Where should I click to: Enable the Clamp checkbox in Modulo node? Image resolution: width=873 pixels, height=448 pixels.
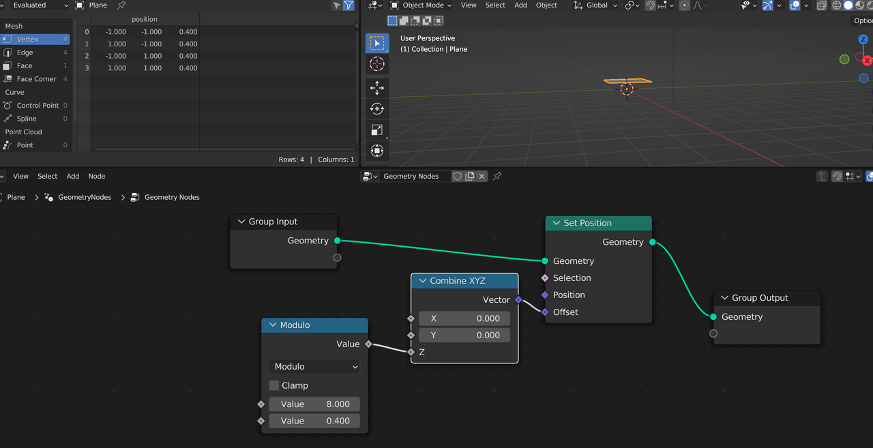(274, 385)
